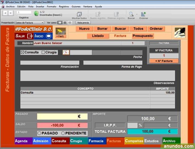Click the Inicio home button
Screen dimensions: 195x149
coord(43,36)
